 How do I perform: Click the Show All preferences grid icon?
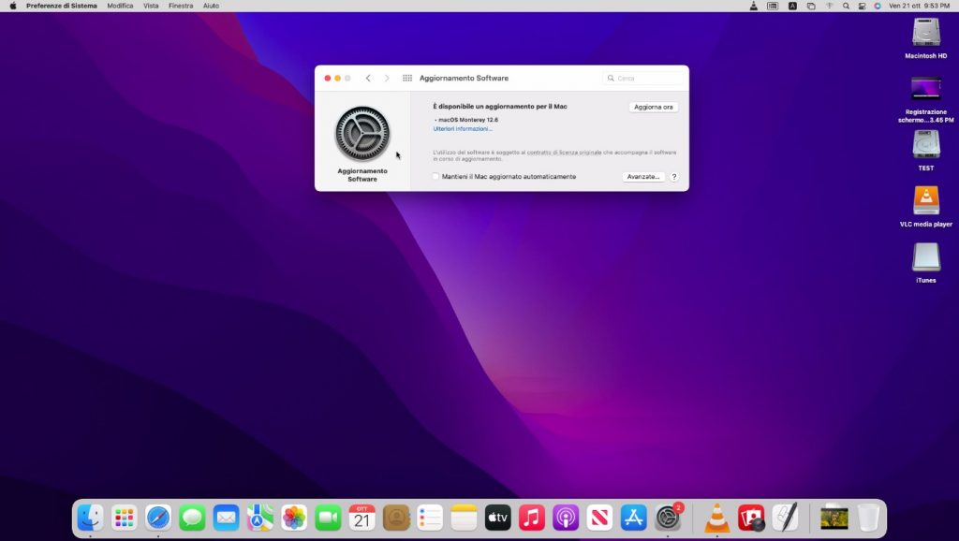[x=407, y=78]
